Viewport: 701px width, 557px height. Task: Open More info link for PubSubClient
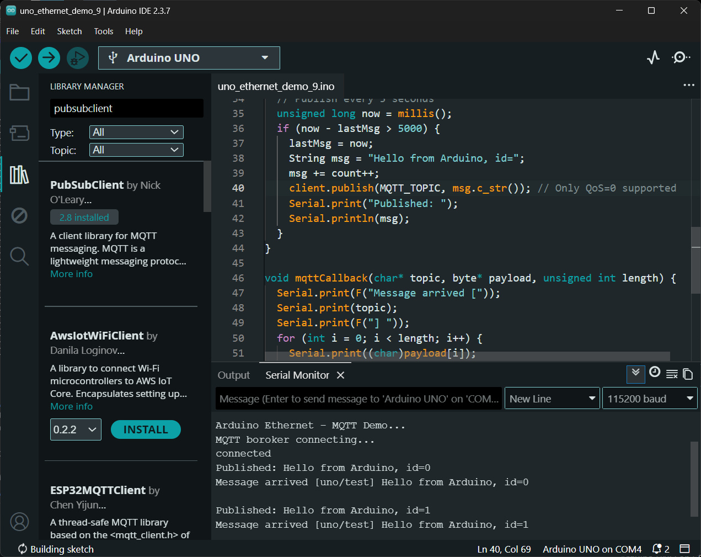pyautogui.click(x=71, y=274)
